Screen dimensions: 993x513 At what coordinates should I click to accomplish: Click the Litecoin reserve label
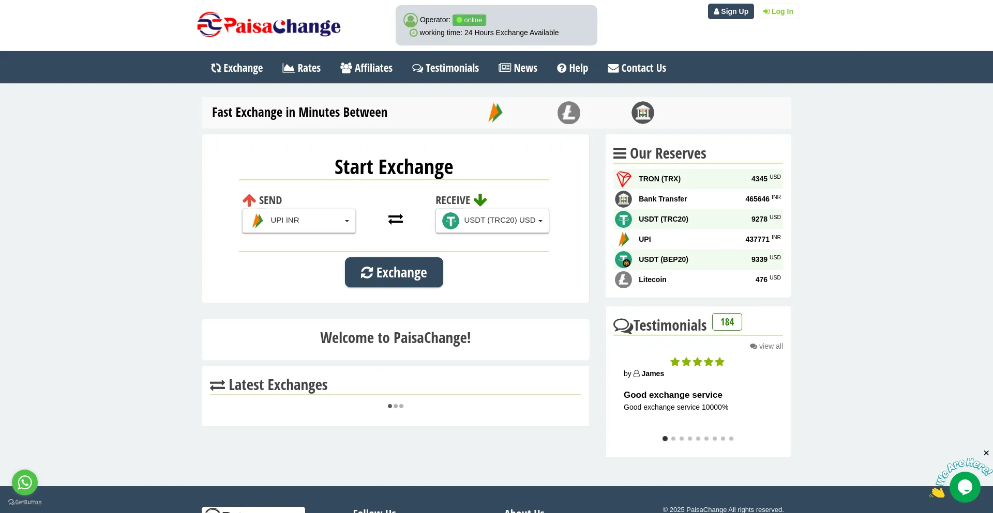click(653, 279)
